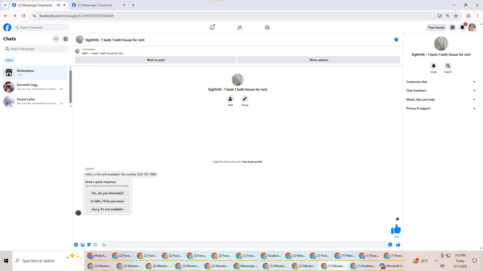Image resolution: width=483 pixels, height=271 pixels.
Task: Open Chrome's three-dot menu
Action: click(477, 16)
